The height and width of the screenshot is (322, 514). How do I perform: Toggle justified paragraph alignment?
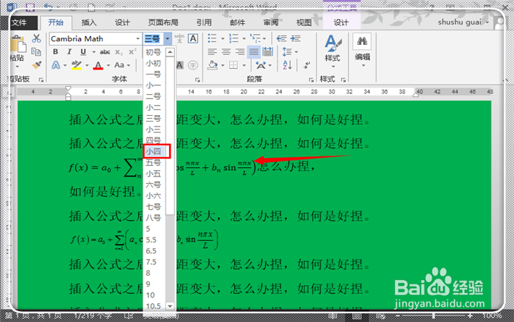click(x=254, y=51)
